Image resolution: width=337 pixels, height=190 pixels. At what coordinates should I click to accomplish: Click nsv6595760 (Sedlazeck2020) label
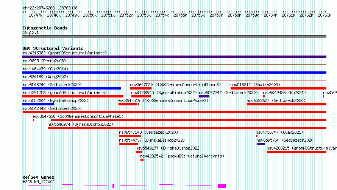(286, 140)
